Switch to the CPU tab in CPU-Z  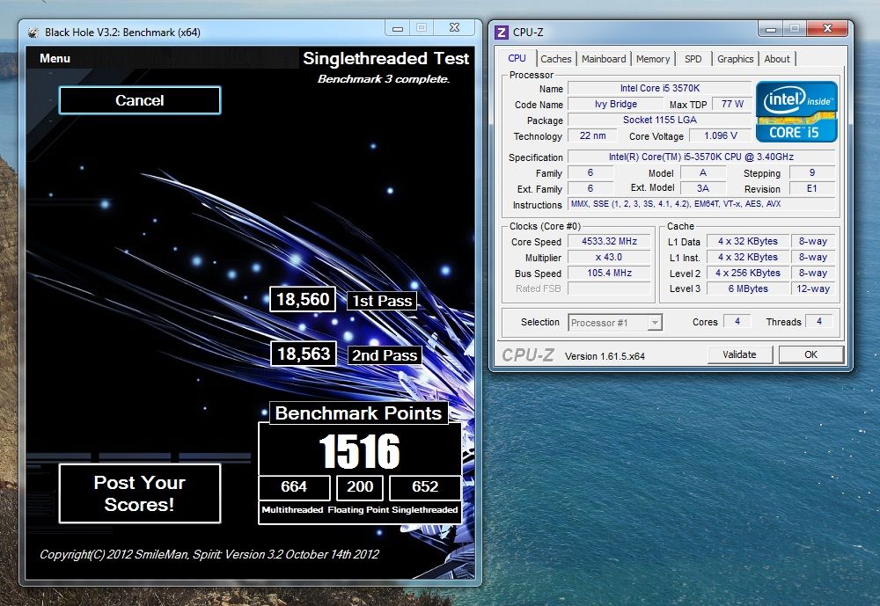click(x=517, y=58)
